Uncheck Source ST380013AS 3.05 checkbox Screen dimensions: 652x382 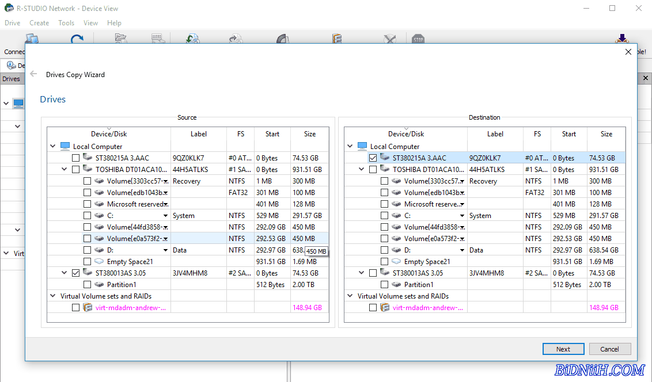pyautogui.click(x=75, y=273)
